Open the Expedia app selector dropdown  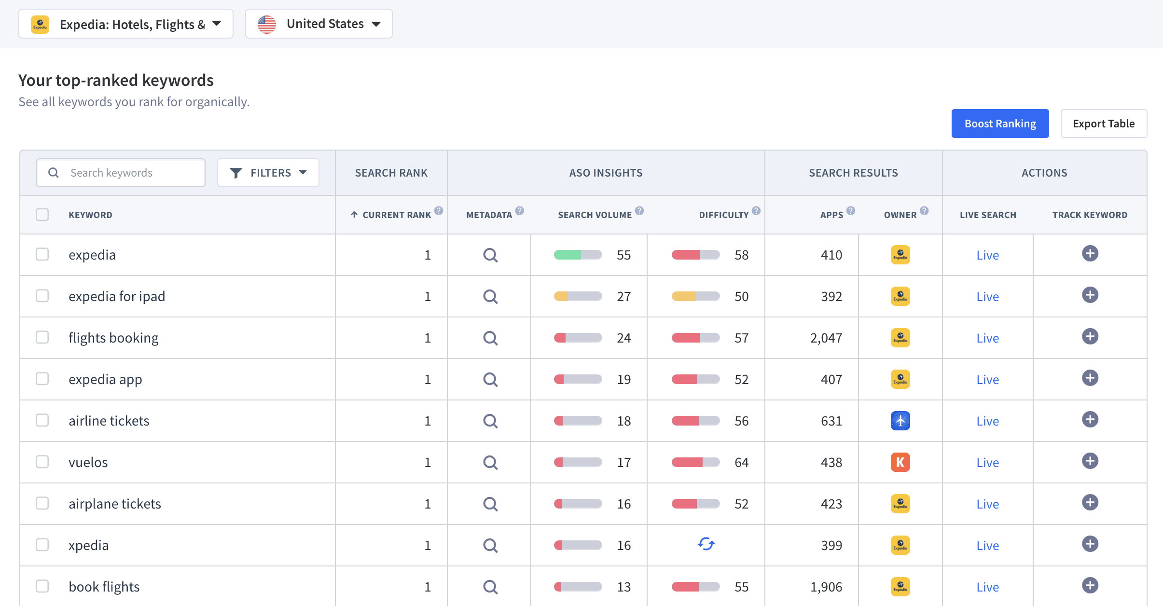click(x=126, y=24)
